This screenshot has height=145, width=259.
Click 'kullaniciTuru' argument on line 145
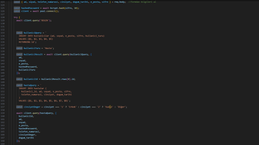(27, 70)
